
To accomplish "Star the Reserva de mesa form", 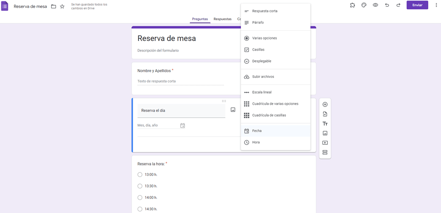I will pyautogui.click(x=62, y=7).
